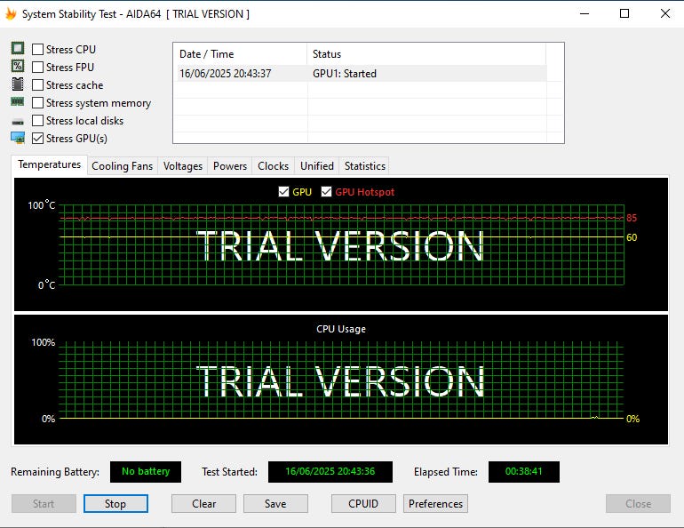Click the Stop button

click(115, 504)
